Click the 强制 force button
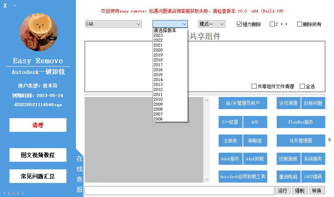Screen dimensions: 334x197 click(x=299, y=191)
